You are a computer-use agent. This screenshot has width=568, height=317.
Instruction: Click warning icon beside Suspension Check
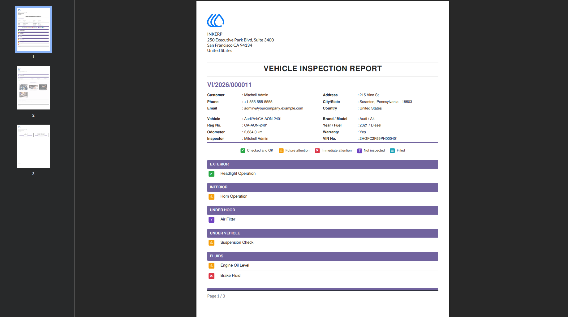(x=212, y=243)
